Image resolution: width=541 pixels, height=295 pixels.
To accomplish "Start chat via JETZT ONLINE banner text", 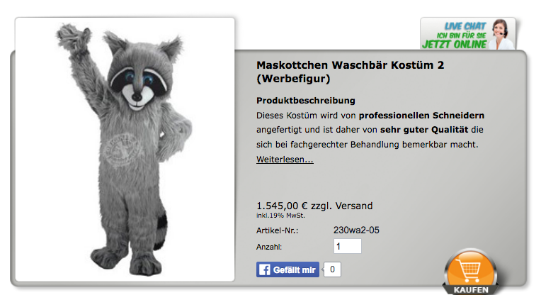I will 455,45.
